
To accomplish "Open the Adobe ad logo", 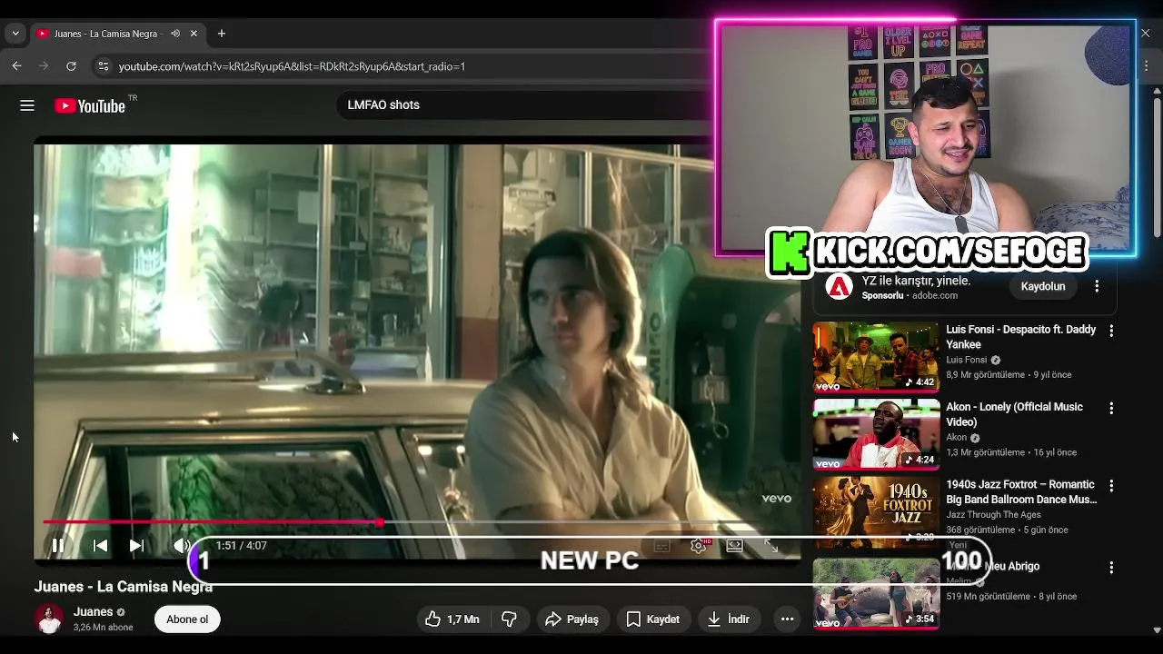I will (x=839, y=287).
